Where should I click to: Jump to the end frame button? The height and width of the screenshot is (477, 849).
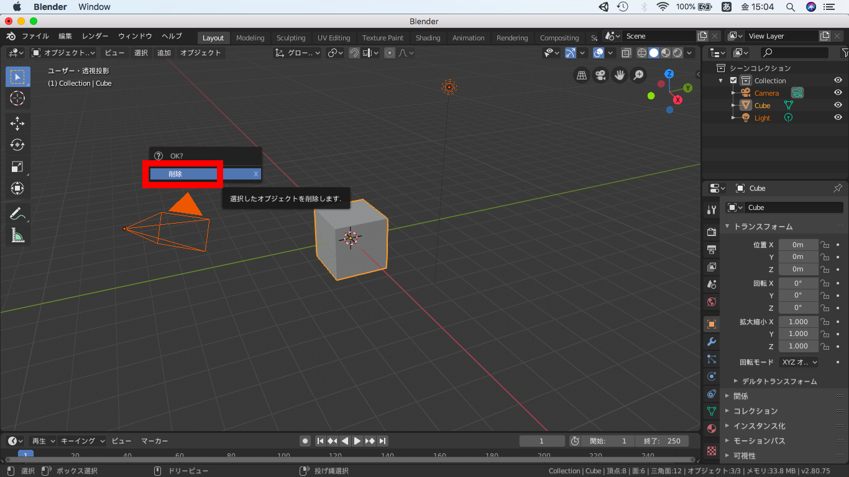click(383, 441)
